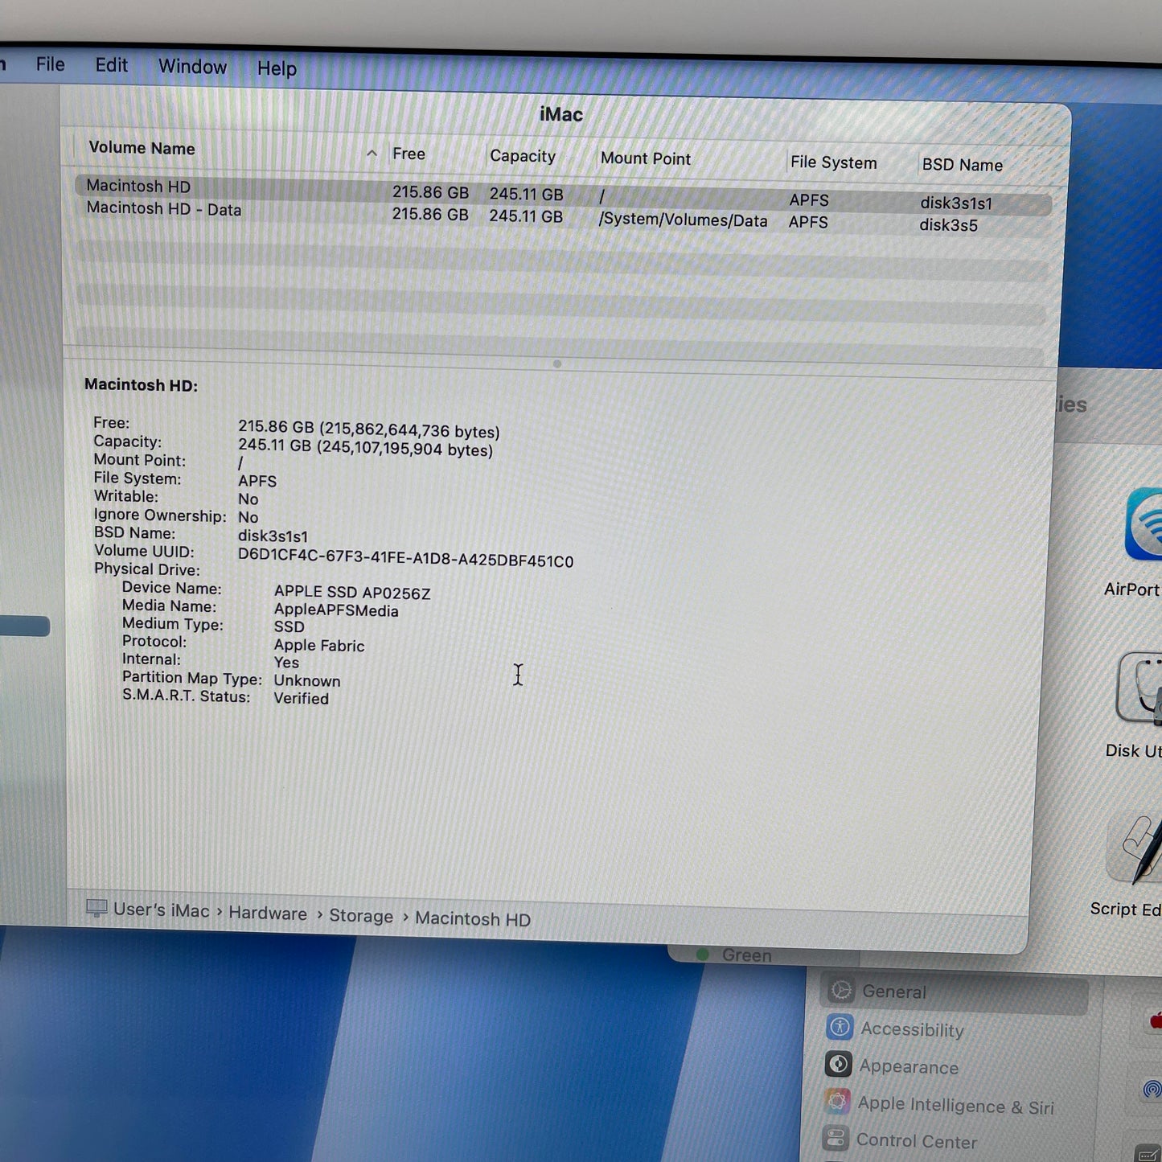1162x1162 pixels.
Task: Open the File menu
Action: pyautogui.click(x=50, y=64)
